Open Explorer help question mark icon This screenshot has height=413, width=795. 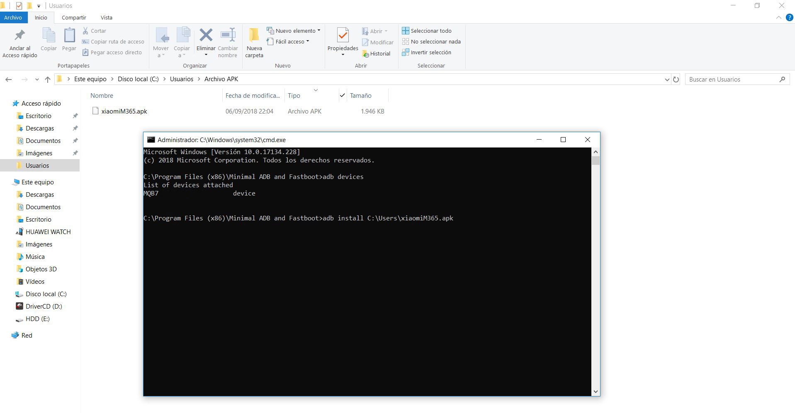[789, 17]
